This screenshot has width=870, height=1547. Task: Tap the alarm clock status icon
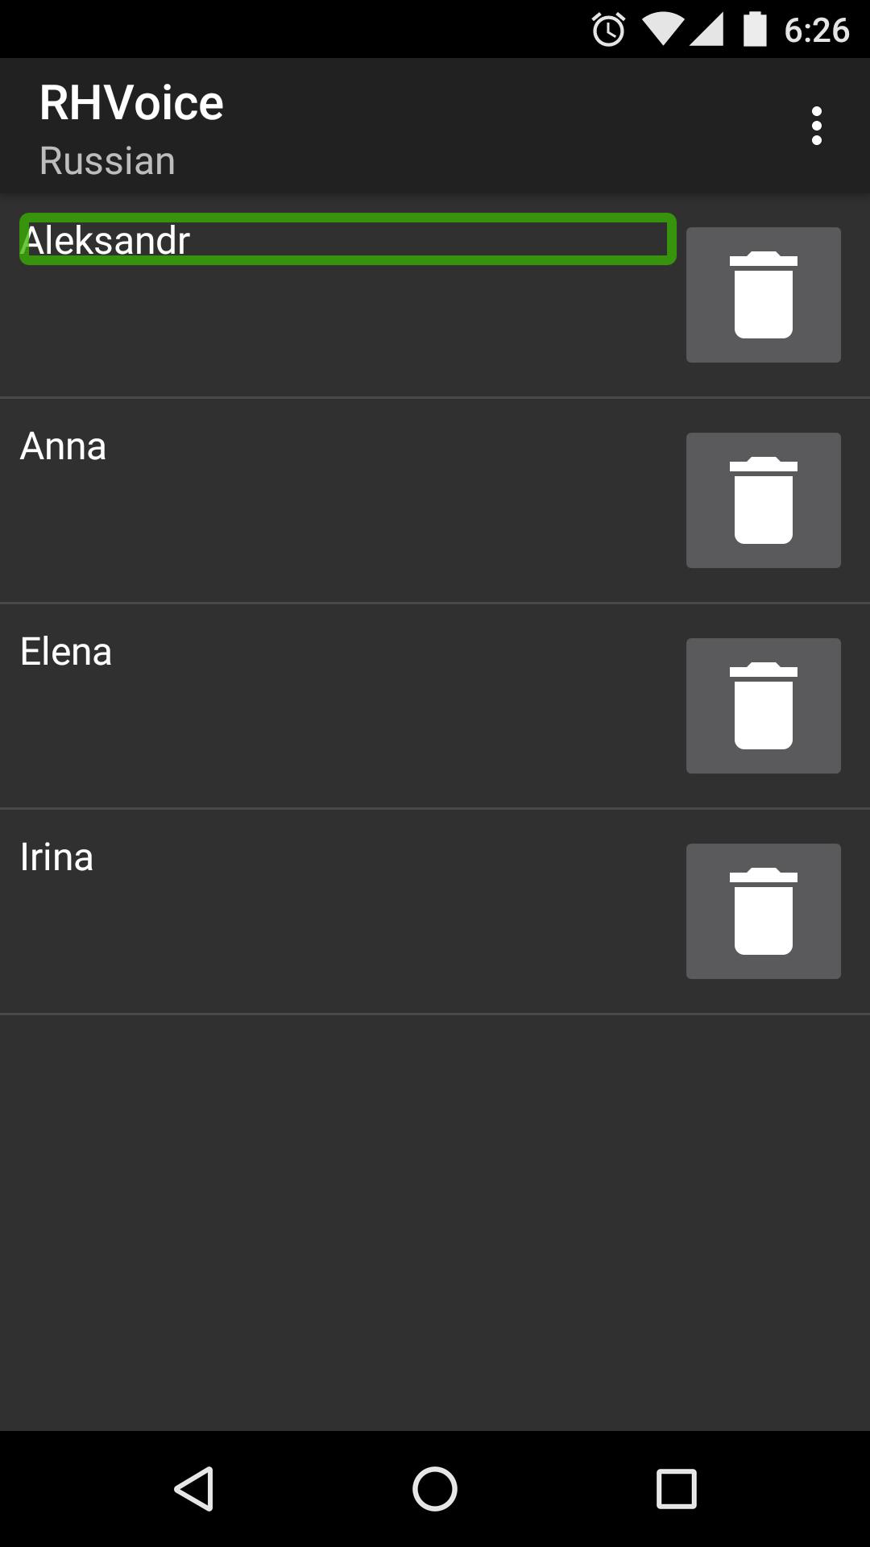click(609, 30)
